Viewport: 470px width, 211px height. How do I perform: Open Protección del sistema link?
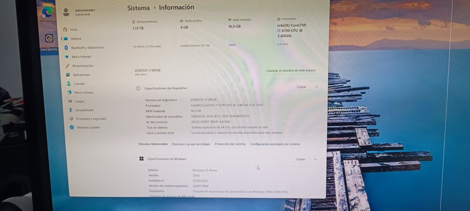(x=230, y=144)
